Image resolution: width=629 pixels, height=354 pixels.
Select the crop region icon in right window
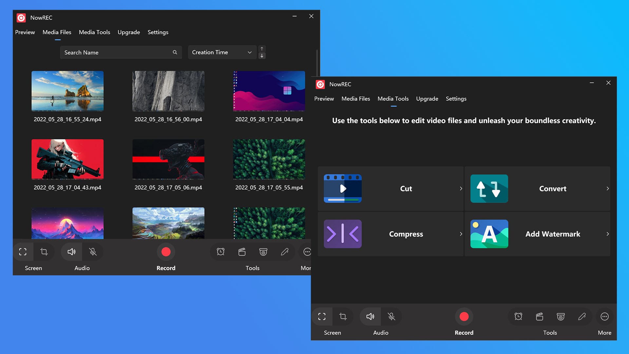[x=343, y=316]
